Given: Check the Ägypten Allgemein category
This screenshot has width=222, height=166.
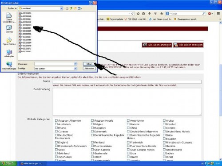Looking at the screenshot, I should tap(56, 120).
